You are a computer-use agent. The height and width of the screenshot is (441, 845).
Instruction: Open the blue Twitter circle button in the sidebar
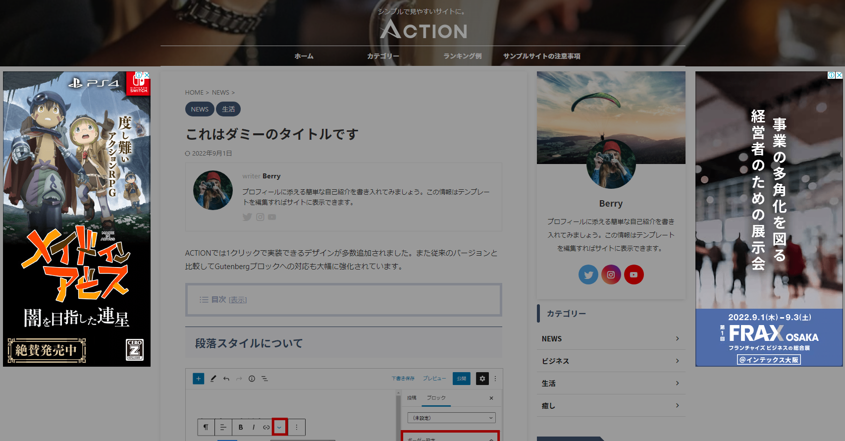click(x=588, y=275)
